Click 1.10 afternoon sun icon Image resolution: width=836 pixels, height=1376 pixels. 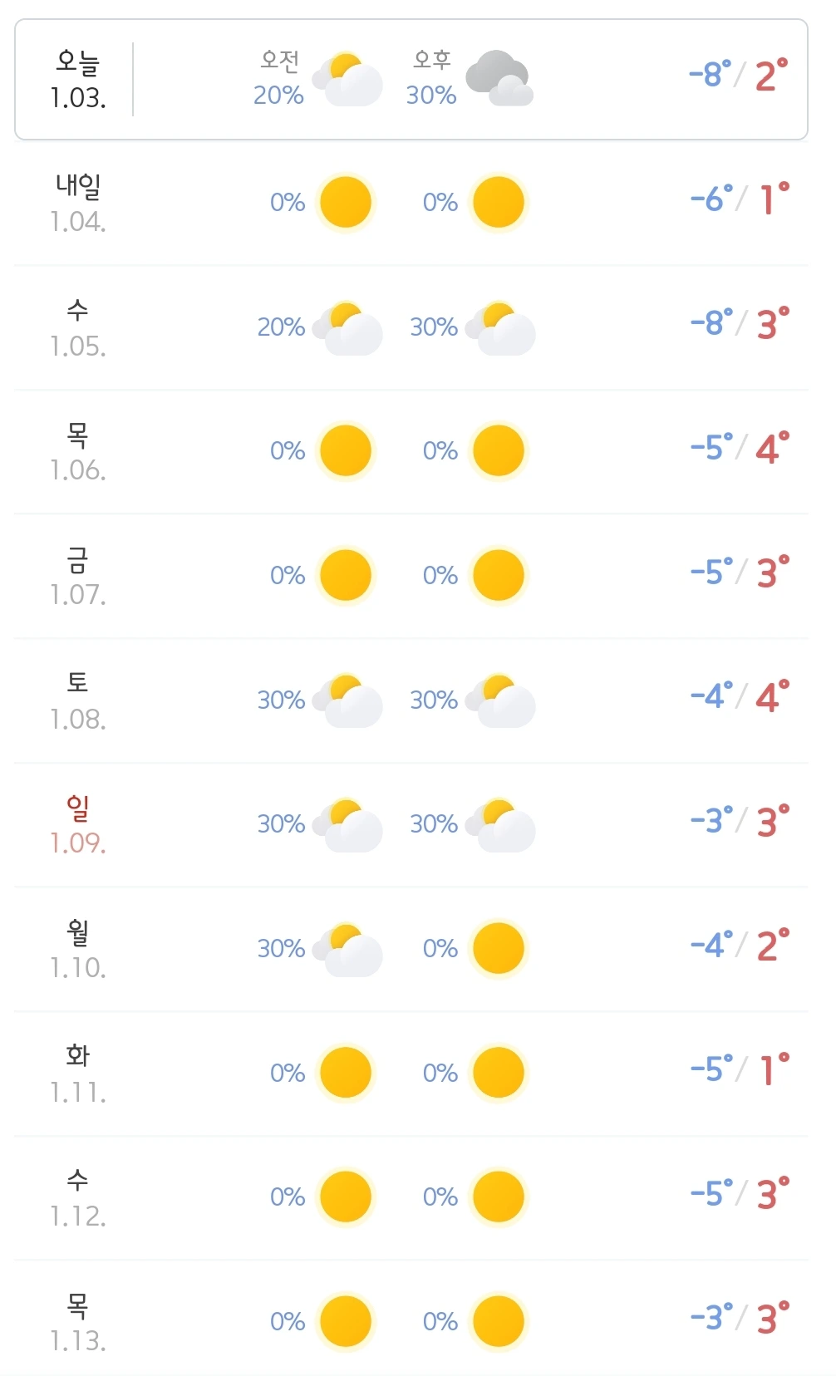point(499,948)
